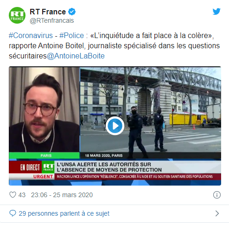Click the @RTenfrancais handle
This screenshot has width=229, height=225.
52,20
